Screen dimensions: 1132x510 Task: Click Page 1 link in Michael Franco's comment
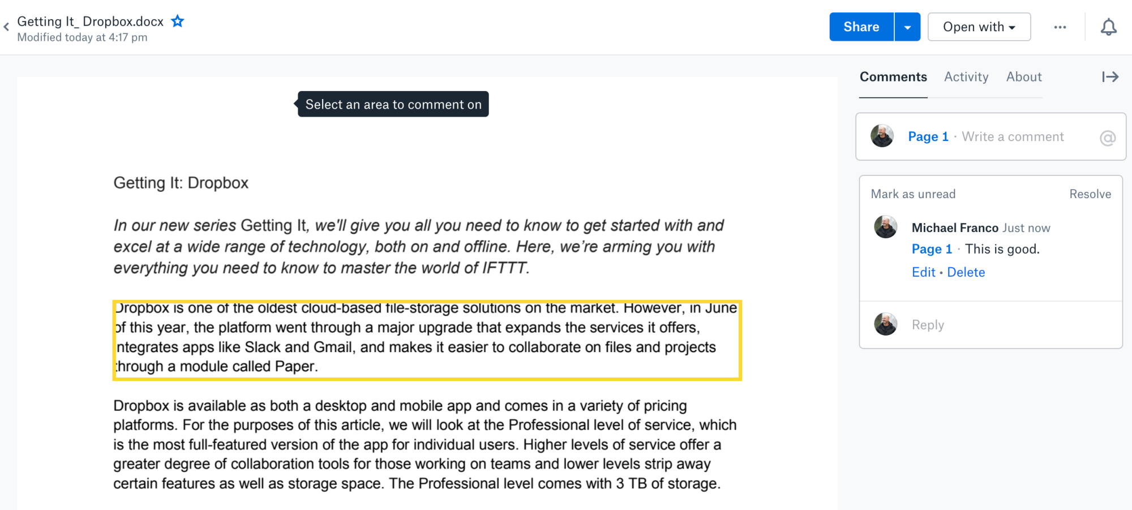pyautogui.click(x=932, y=249)
